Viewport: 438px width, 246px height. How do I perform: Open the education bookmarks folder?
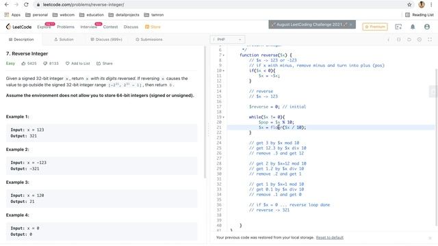tap(92, 15)
